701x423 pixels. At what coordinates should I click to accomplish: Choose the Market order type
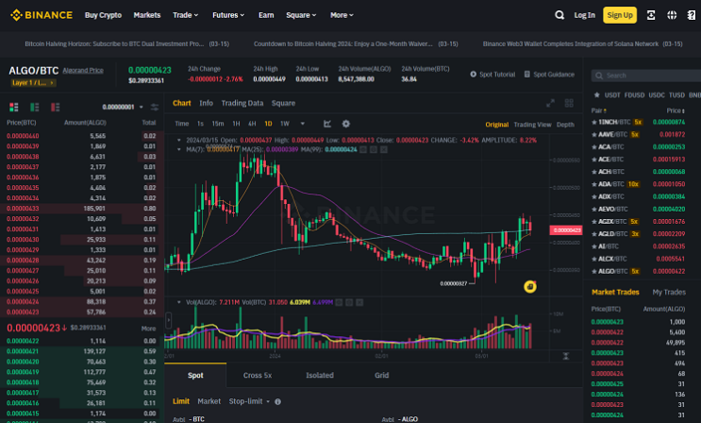[x=209, y=401]
